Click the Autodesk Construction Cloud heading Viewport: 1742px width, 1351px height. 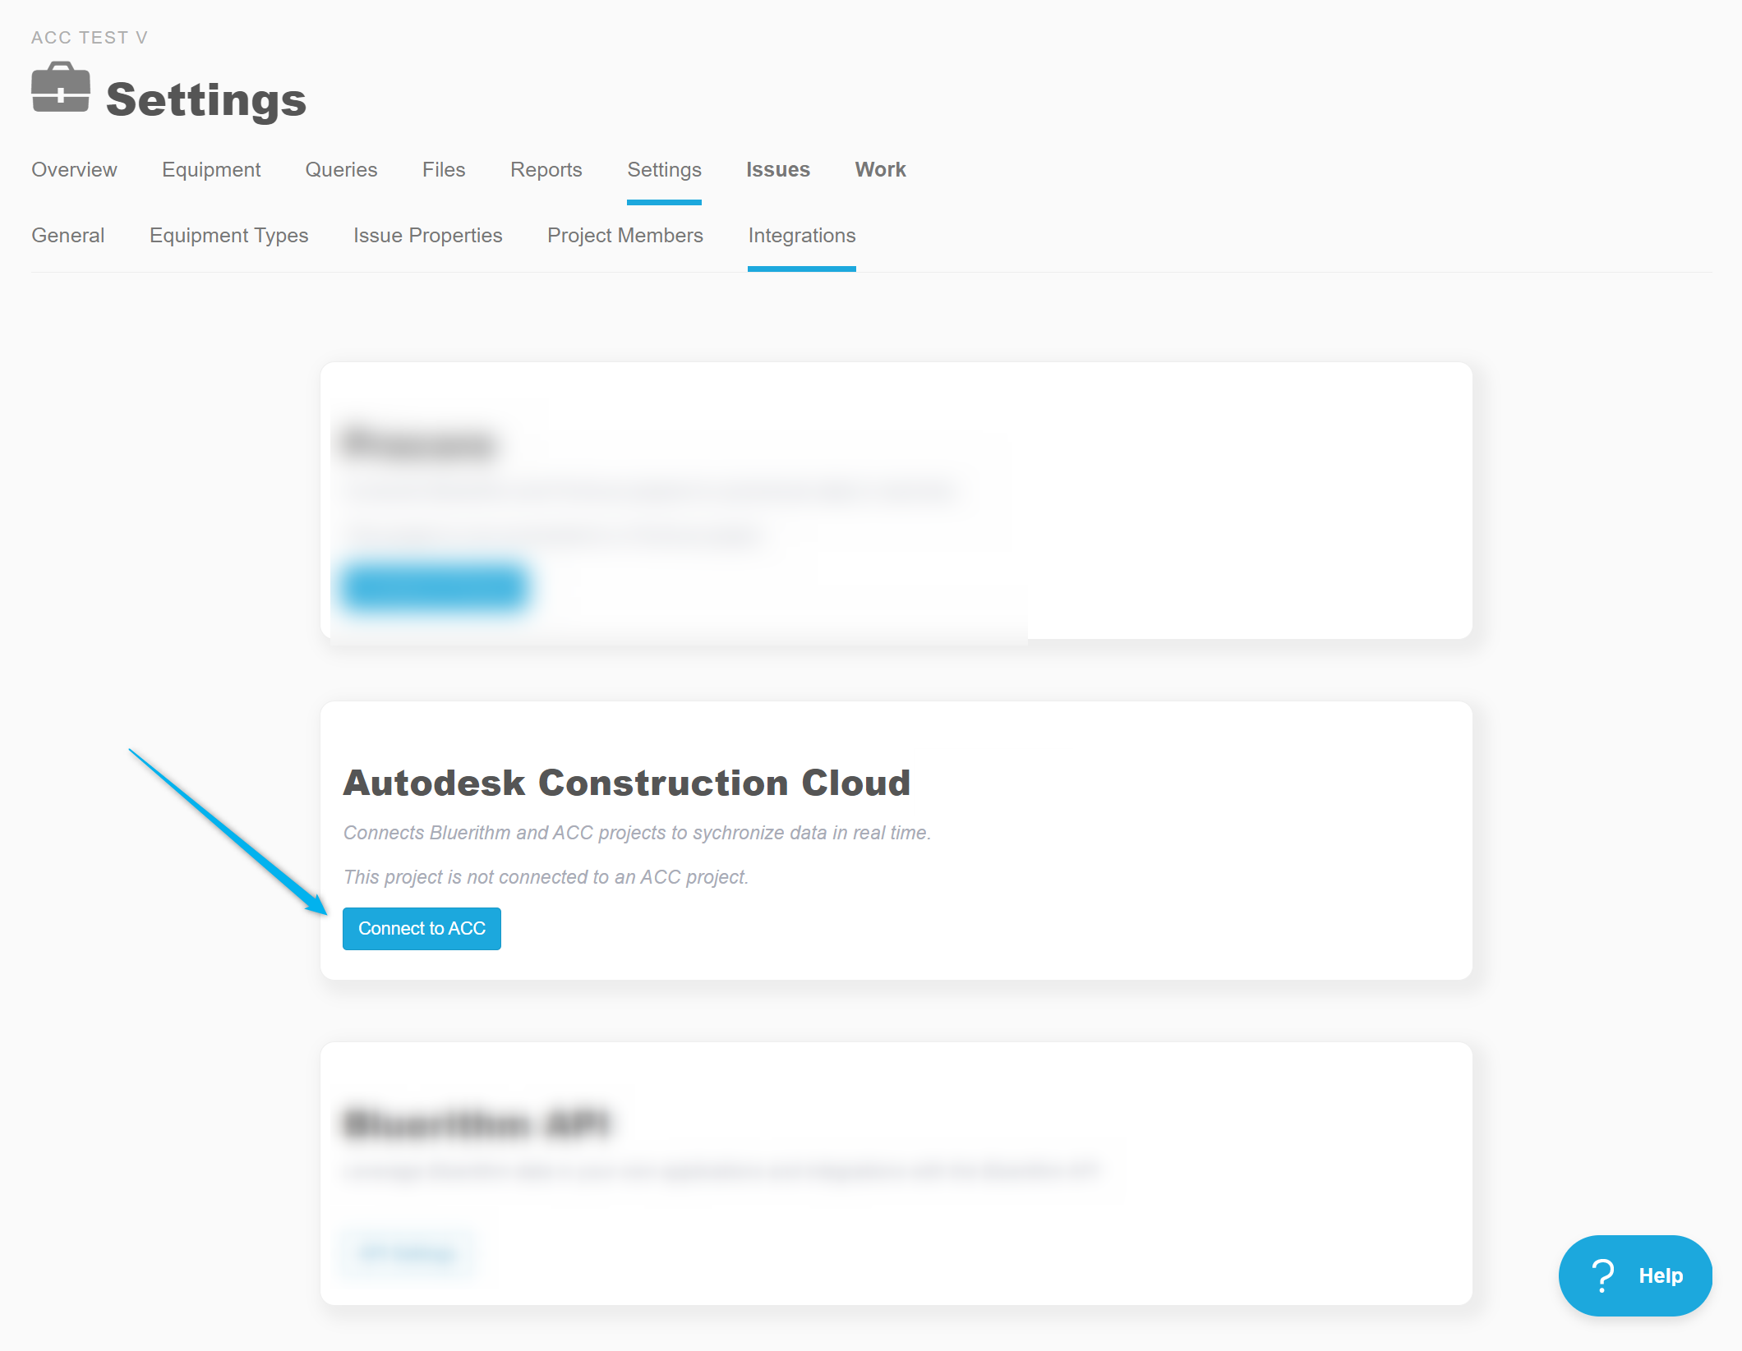pyautogui.click(x=626, y=783)
